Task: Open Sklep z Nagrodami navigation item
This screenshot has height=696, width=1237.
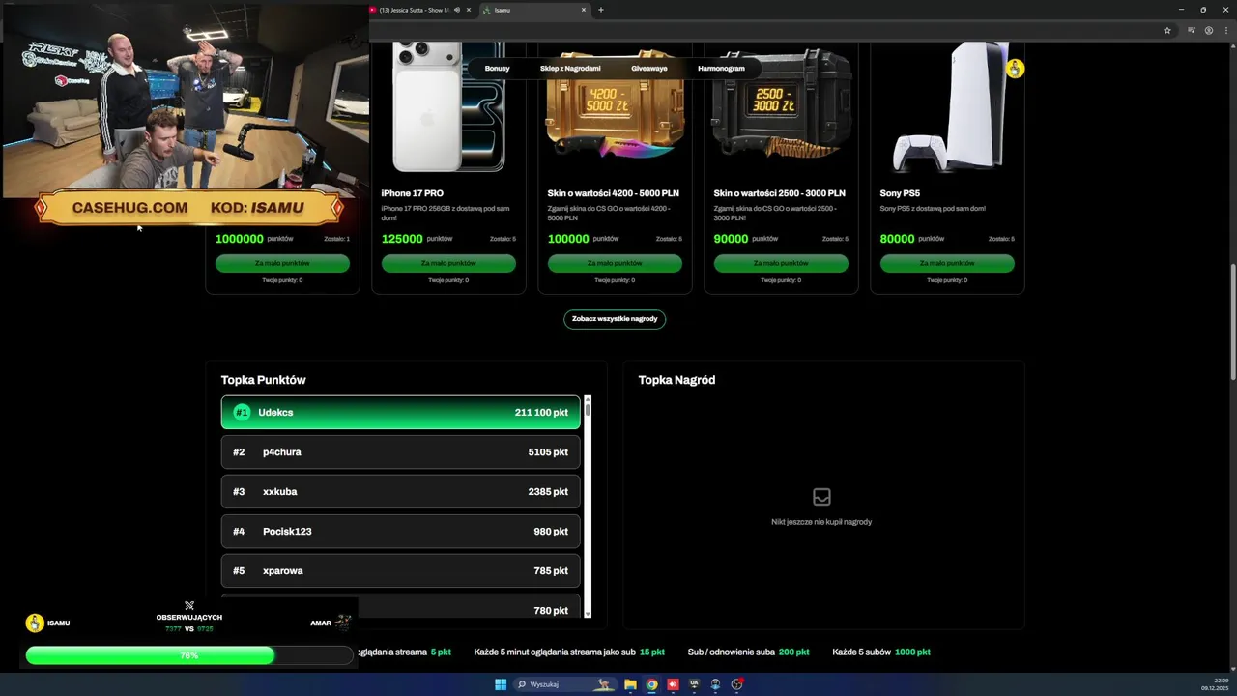Action: coord(570,69)
